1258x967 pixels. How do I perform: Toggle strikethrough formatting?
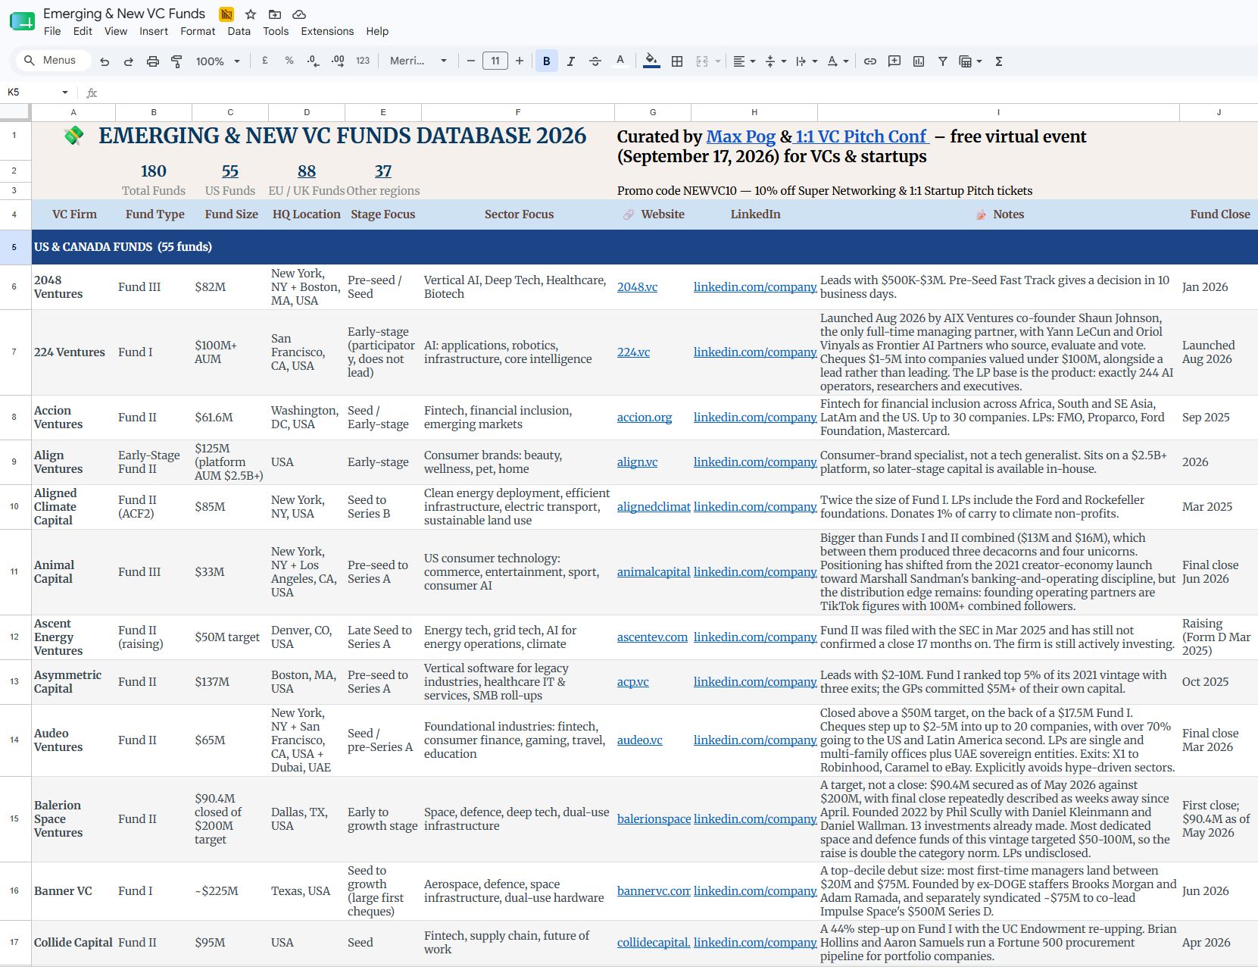pos(595,61)
